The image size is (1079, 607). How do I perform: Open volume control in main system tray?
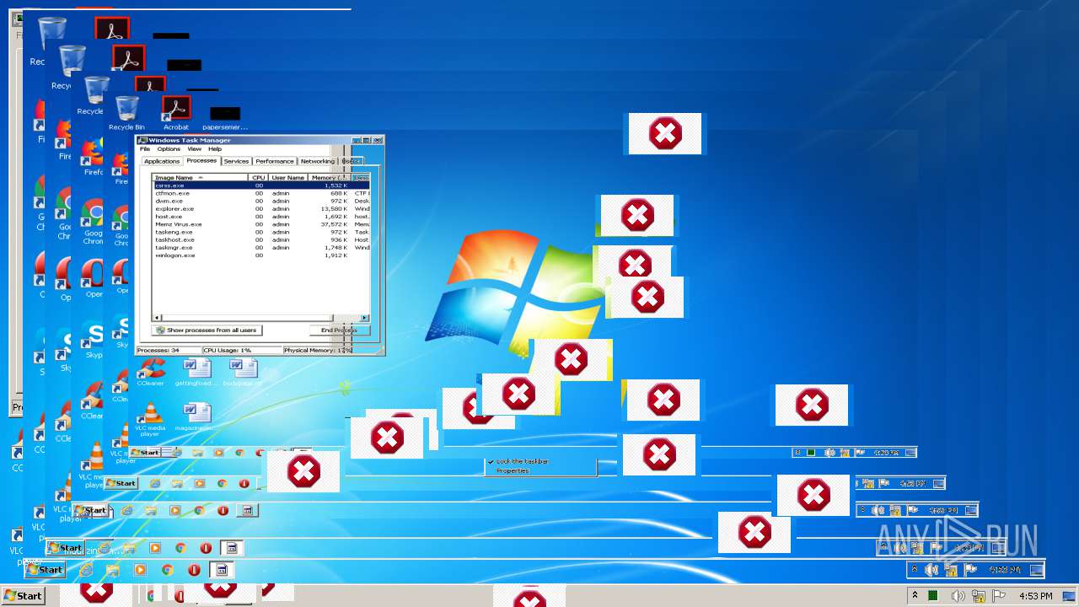[x=958, y=596]
